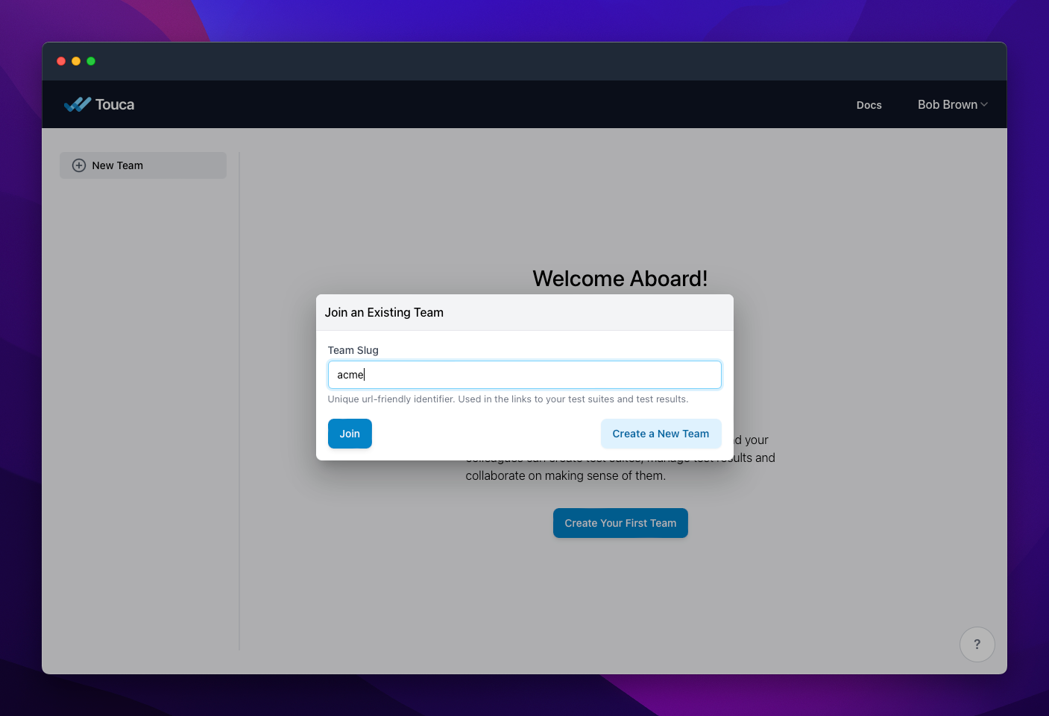Focus the Team Slug input field
This screenshot has width=1049, height=716.
pos(525,375)
